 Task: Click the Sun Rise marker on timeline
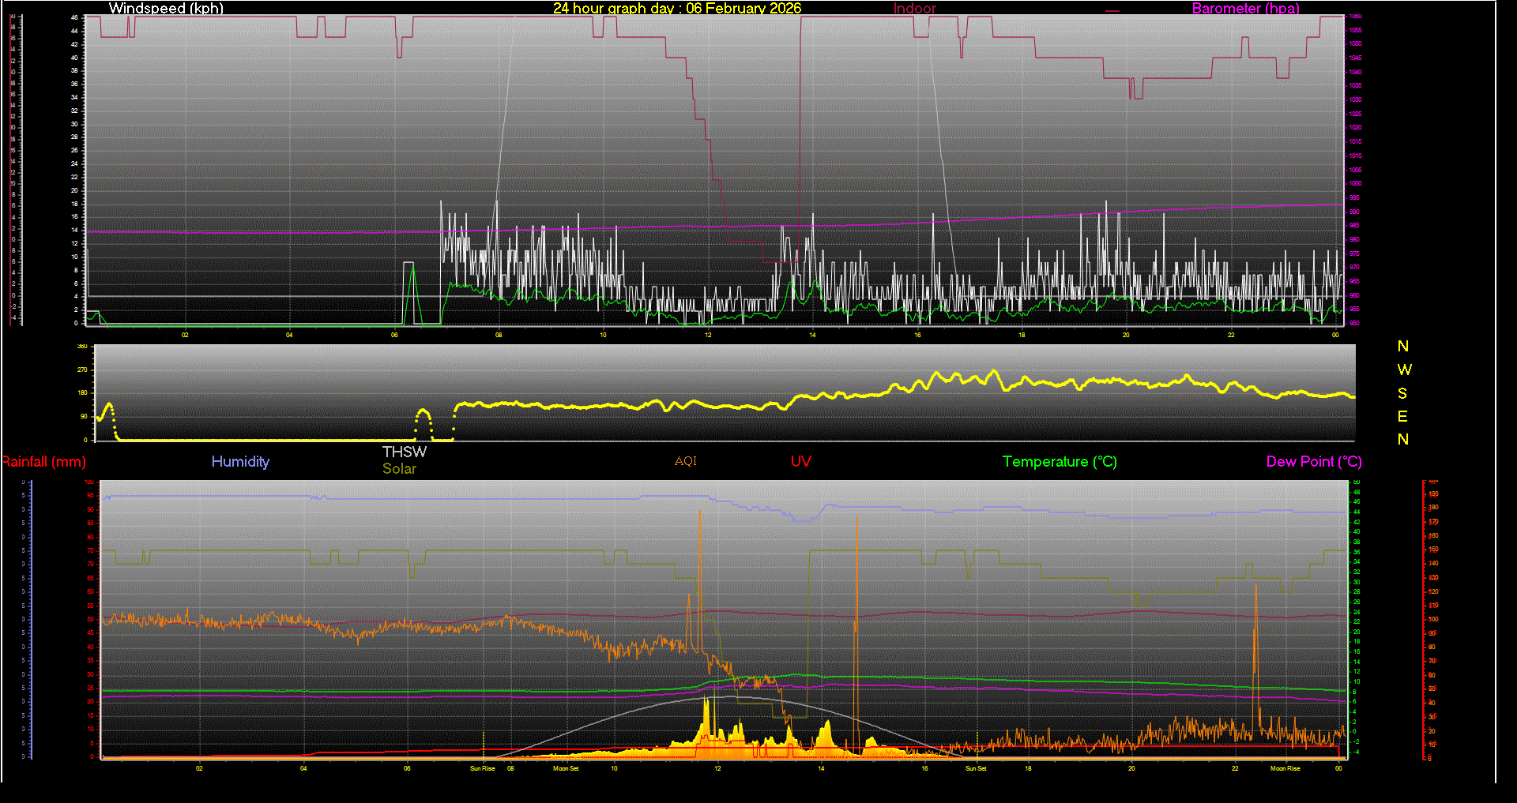[x=482, y=768]
